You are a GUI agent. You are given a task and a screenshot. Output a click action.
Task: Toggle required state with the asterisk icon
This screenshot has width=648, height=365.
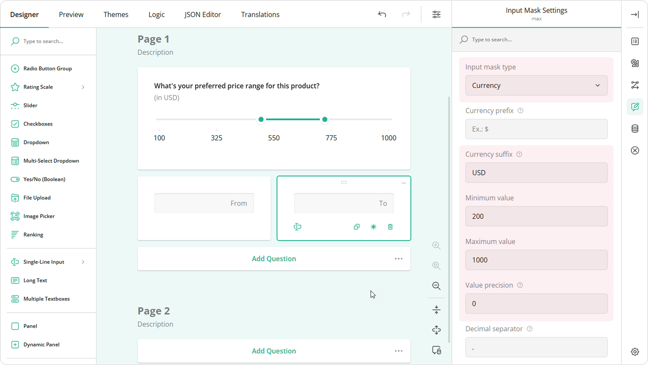point(373,227)
